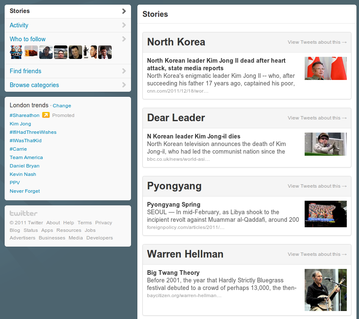
Task: Open the Big Twang Theory article headline
Action: pyautogui.click(x=173, y=273)
